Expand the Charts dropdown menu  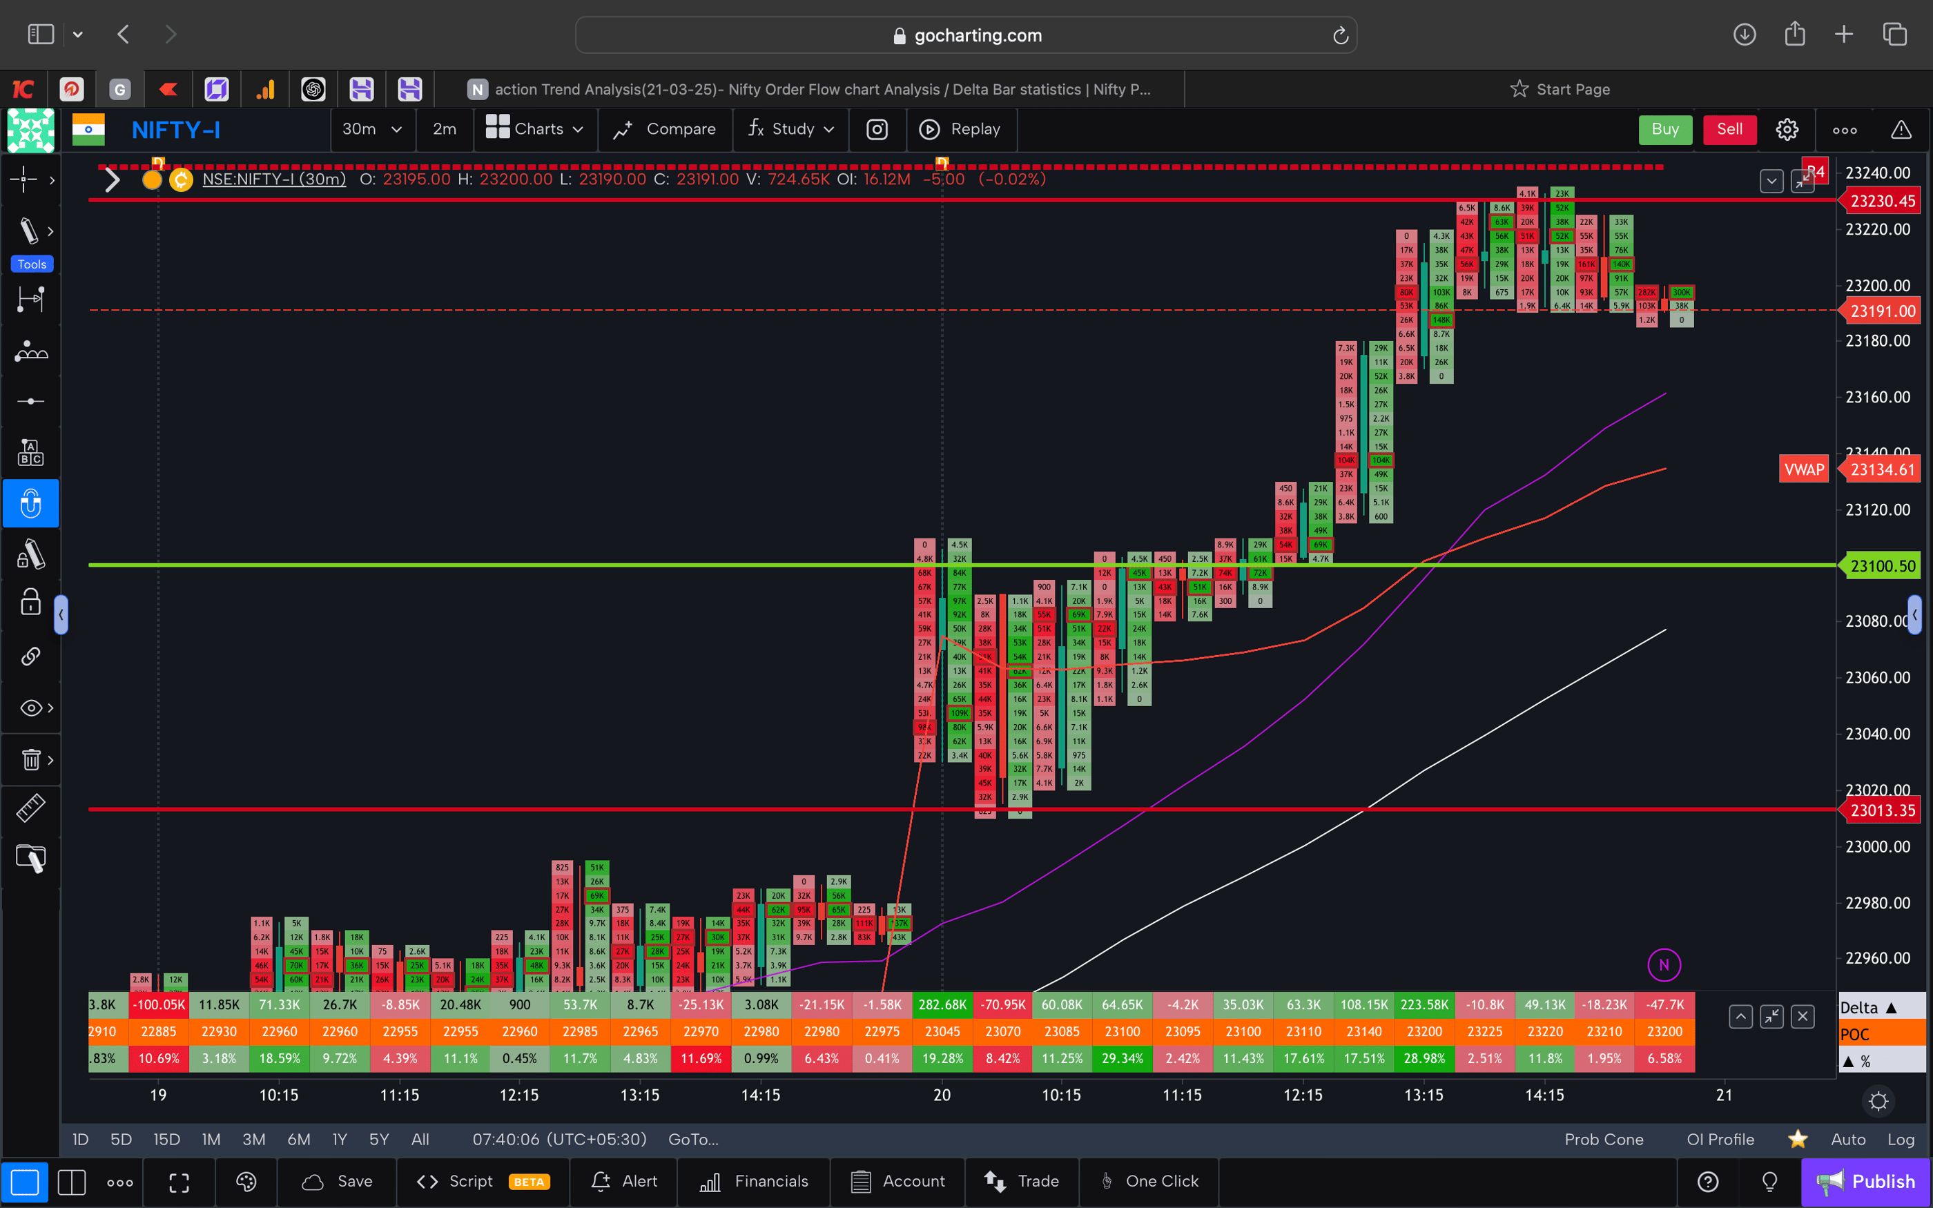point(535,130)
